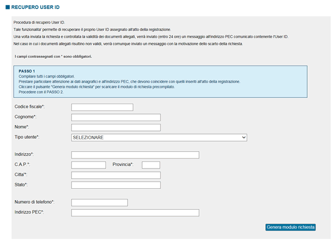334x245 pixels.
Task: Click the Provincia label
Action: 123,164
